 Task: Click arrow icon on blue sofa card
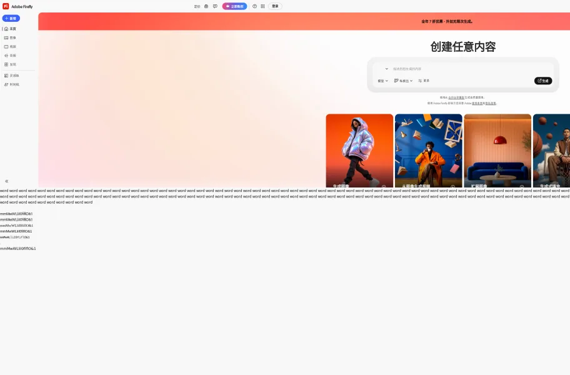[x=522, y=186]
